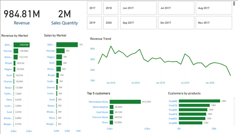Select the Premium Stores customer bar
The height and width of the screenshot is (134, 238).
[112, 117]
